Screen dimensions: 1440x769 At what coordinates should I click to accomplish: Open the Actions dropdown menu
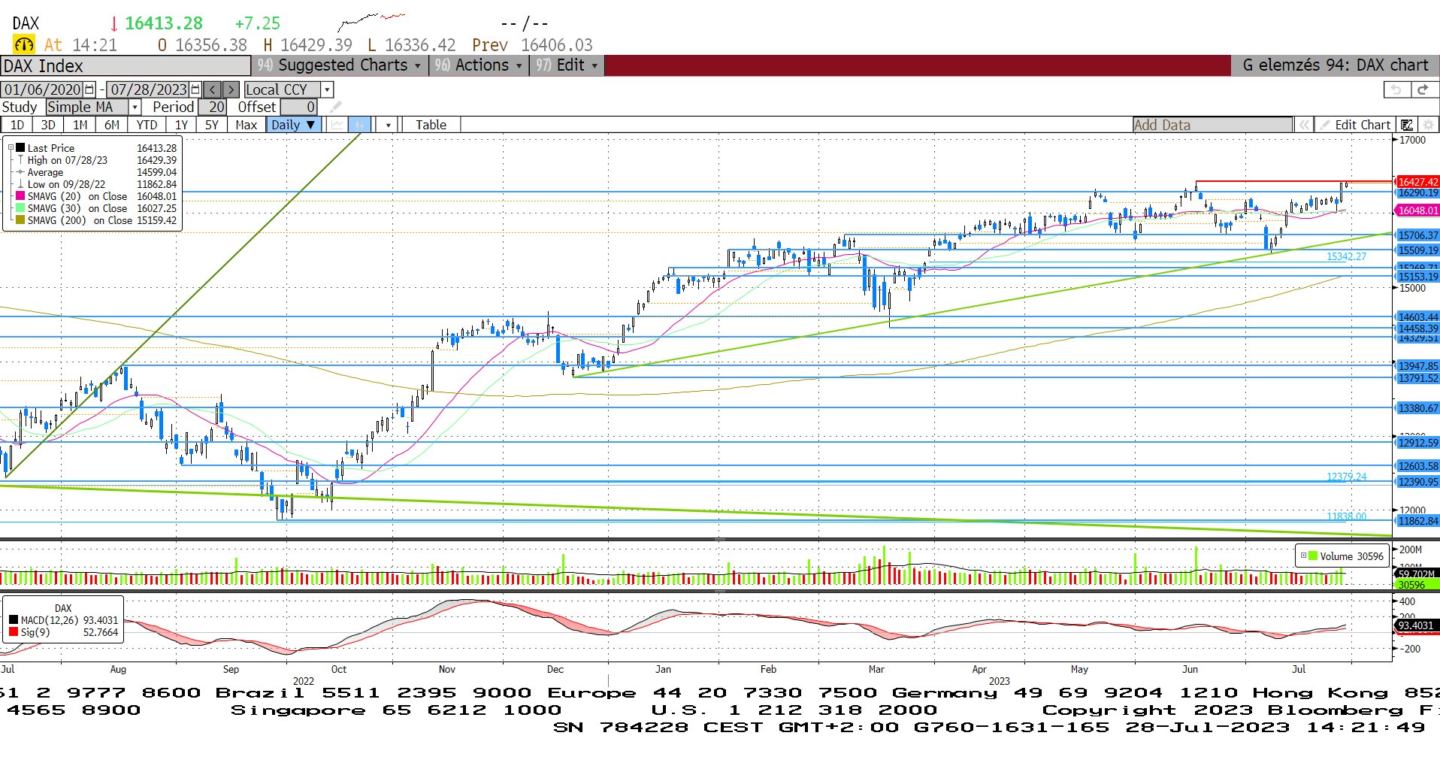tap(477, 65)
